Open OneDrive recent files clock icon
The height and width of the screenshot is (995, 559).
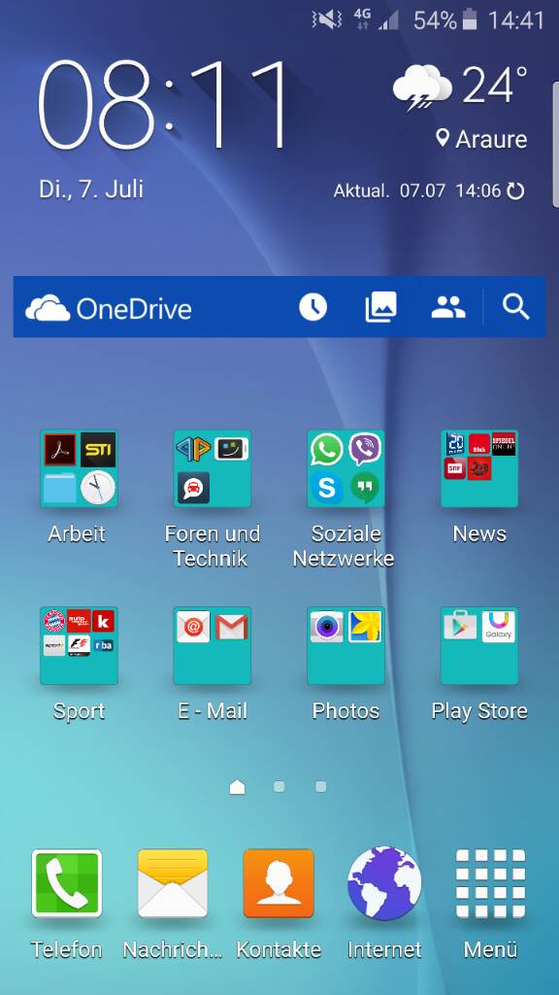313,308
